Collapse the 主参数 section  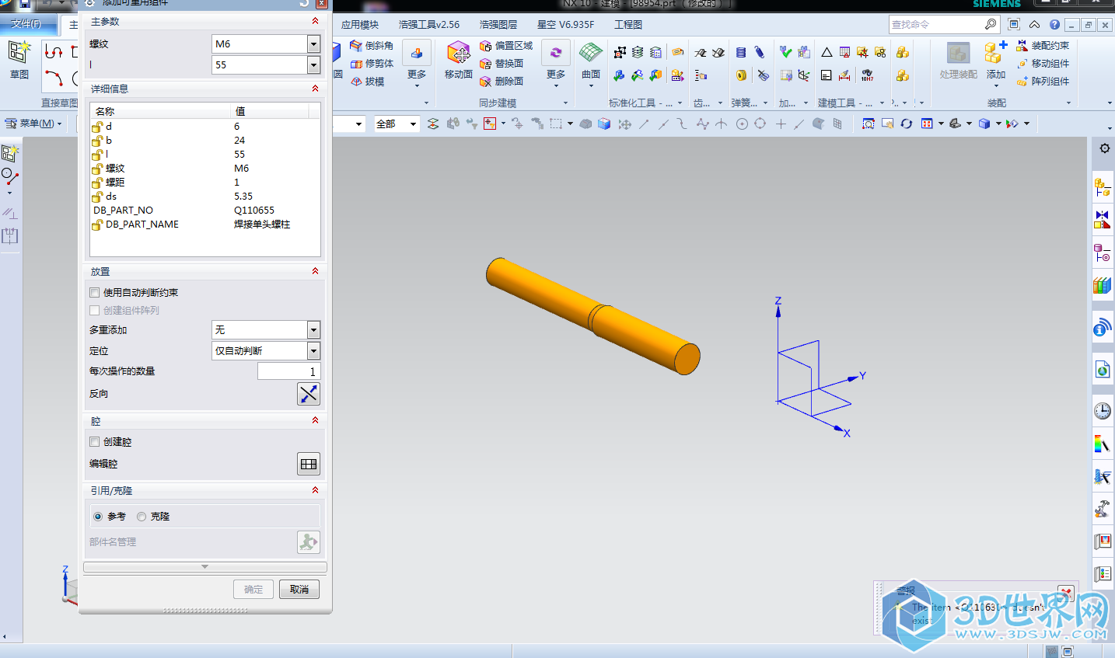click(x=315, y=21)
